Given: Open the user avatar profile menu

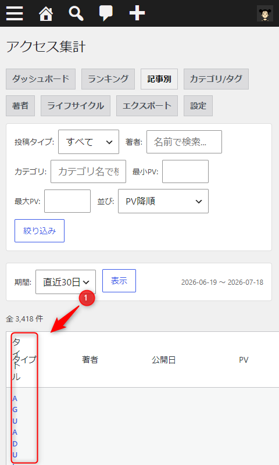Looking at the screenshot, I should coord(265,13).
